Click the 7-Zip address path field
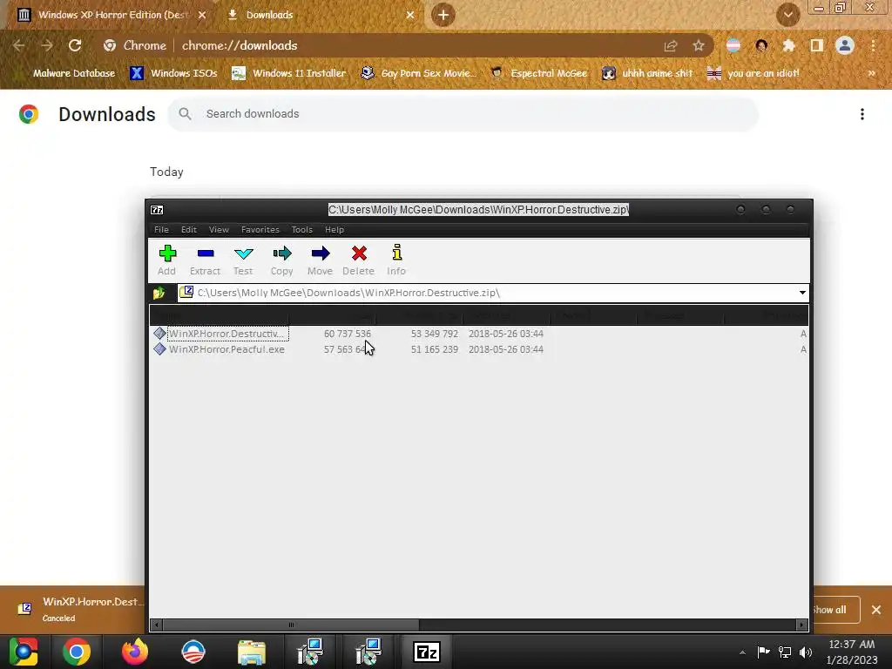This screenshot has width=892, height=669. [486, 293]
